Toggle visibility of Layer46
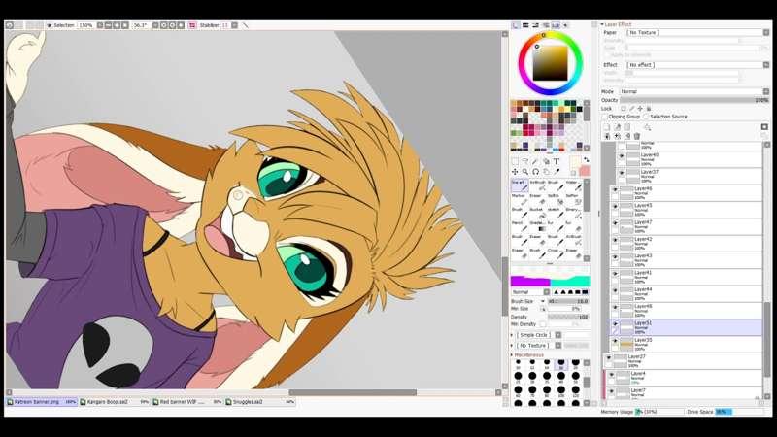 point(615,190)
